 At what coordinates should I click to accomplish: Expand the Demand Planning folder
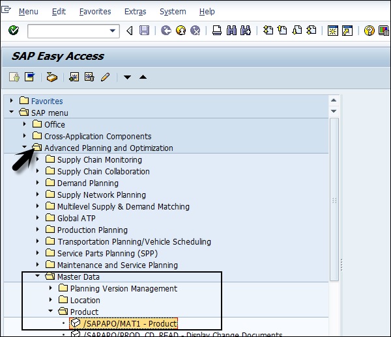(x=38, y=183)
